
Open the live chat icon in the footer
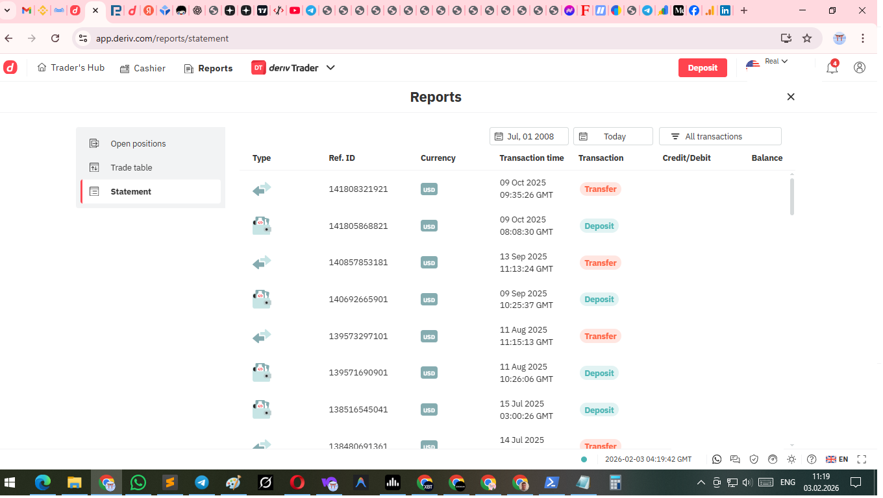pyautogui.click(x=735, y=459)
